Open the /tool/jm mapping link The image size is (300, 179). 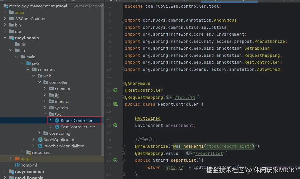pos(185,98)
